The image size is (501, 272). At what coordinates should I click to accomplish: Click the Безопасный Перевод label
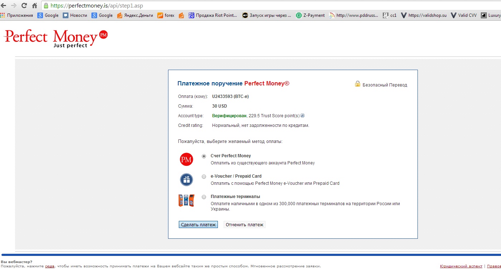[385, 85]
